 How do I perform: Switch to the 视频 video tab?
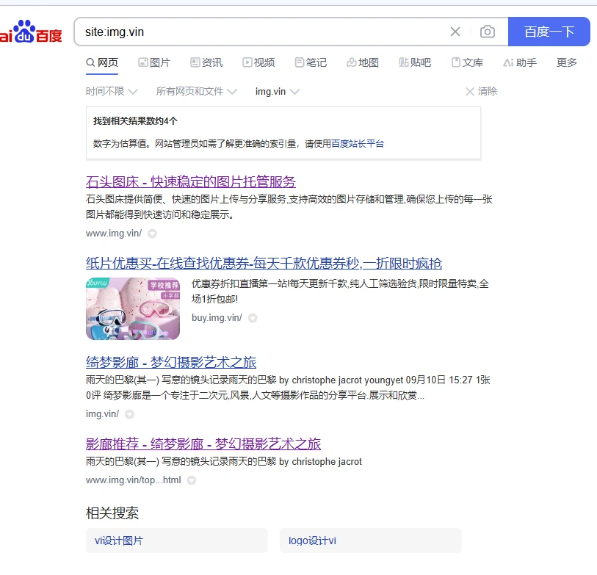[258, 63]
